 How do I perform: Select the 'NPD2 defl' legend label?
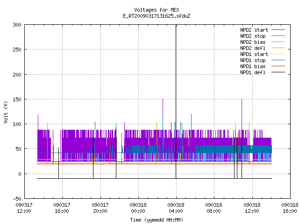pos(253,48)
